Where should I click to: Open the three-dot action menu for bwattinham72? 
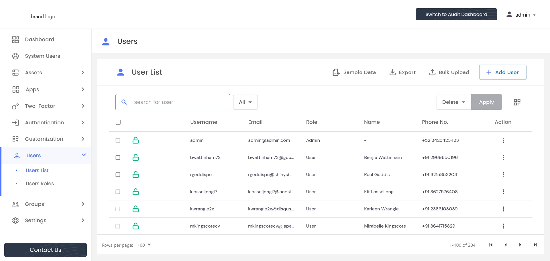click(x=503, y=158)
